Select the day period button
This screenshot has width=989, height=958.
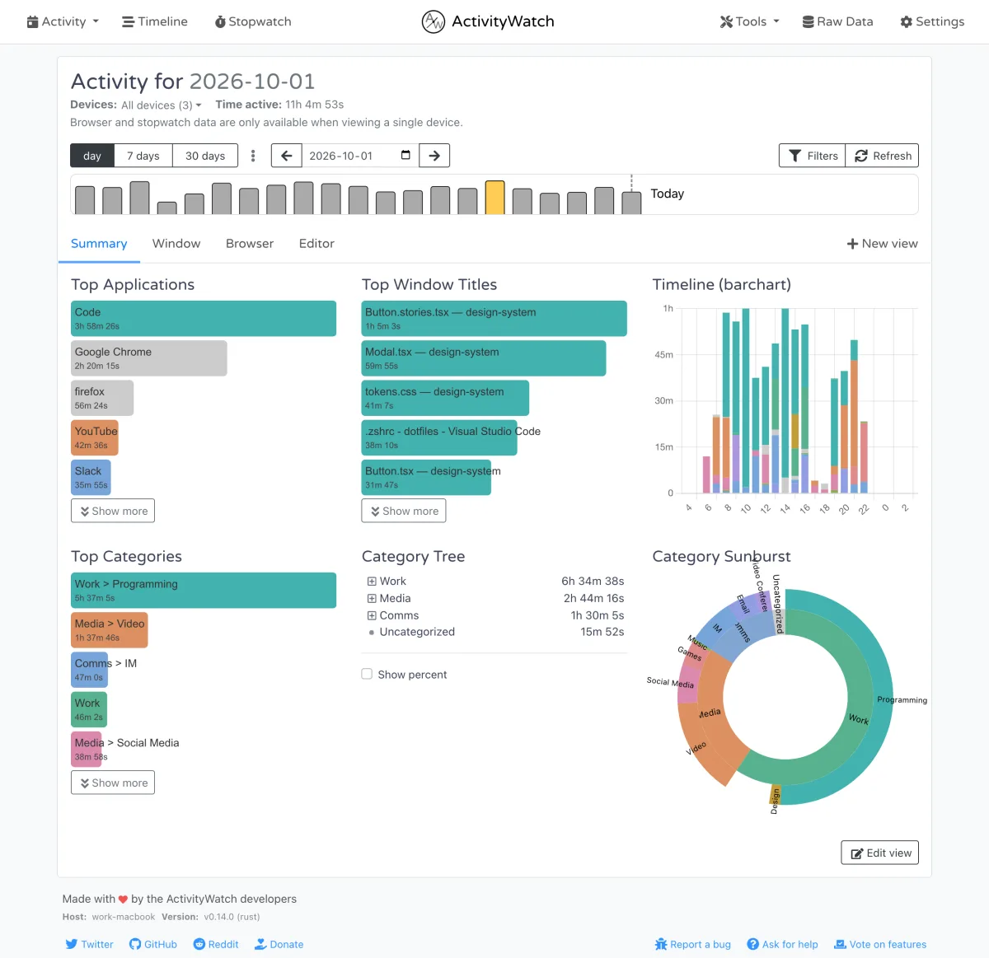[x=92, y=156]
